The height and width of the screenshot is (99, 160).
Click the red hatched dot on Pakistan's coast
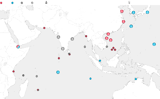[x=44, y=28]
